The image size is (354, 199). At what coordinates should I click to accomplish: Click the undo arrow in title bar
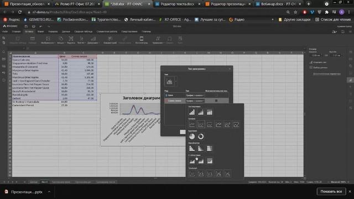click(40, 27)
